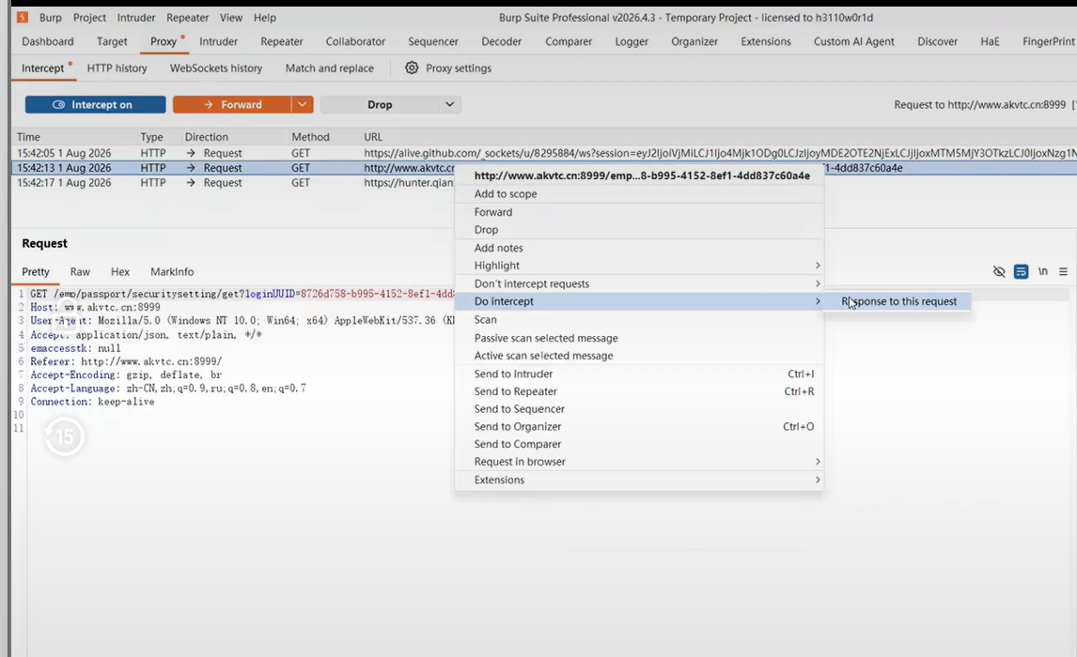Open the Intruder menu in menu bar
Screen dimensions: 1077x657
pos(136,17)
